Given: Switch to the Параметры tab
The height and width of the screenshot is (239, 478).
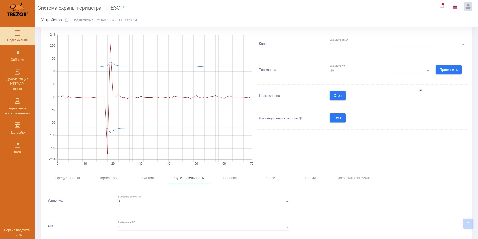Looking at the screenshot, I should pyautogui.click(x=108, y=178).
